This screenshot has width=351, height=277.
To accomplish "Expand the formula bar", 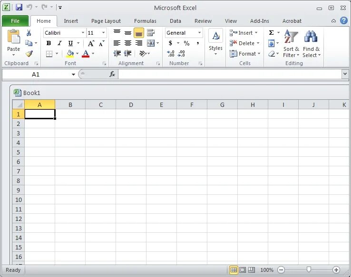I will (345, 74).
